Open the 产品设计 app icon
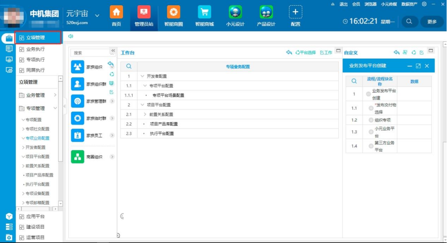Screen dimensions: 447x243 tap(266, 12)
